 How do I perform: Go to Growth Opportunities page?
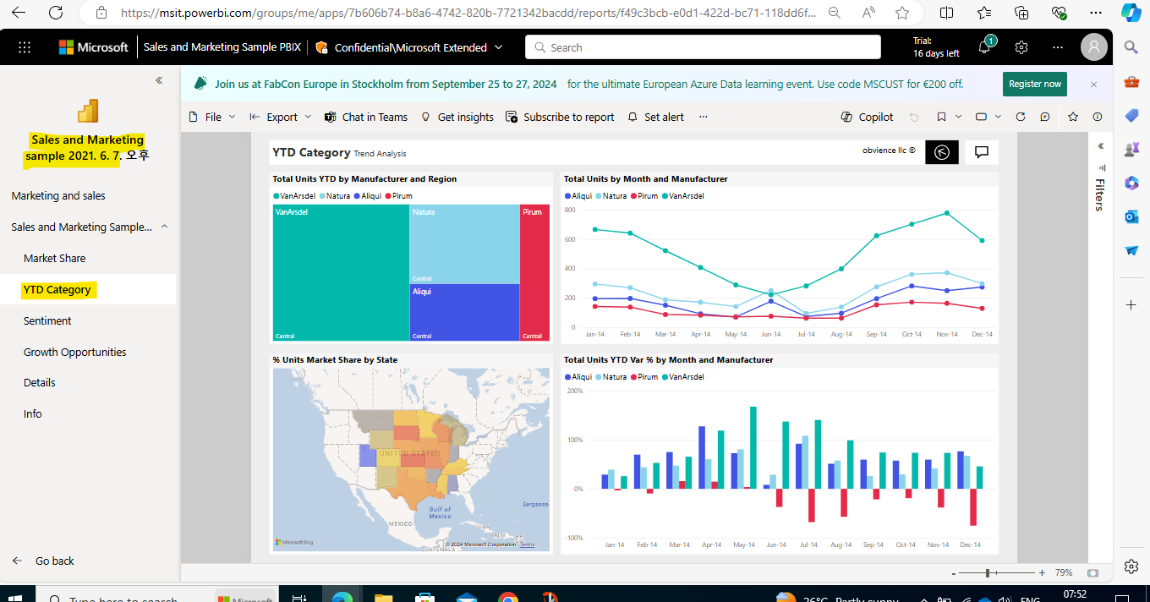coord(74,352)
